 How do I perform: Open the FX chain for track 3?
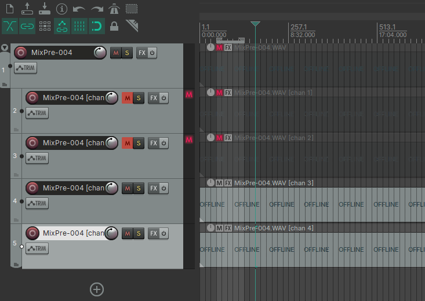tap(154, 143)
